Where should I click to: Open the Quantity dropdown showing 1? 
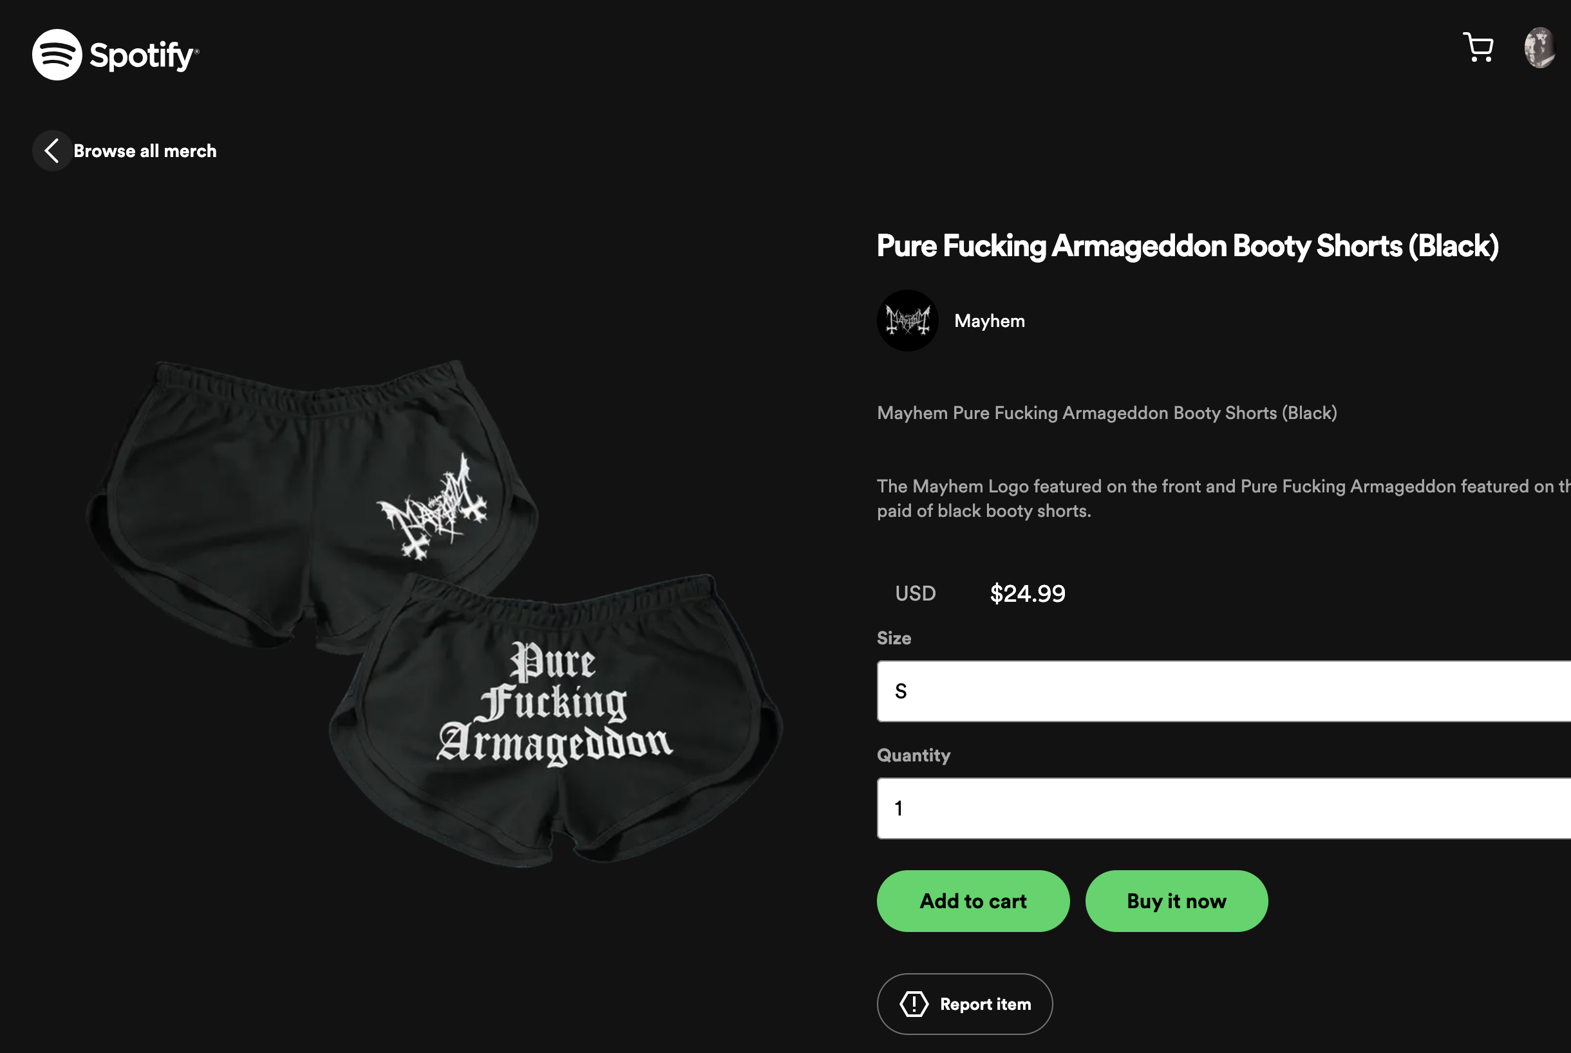(x=1224, y=808)
